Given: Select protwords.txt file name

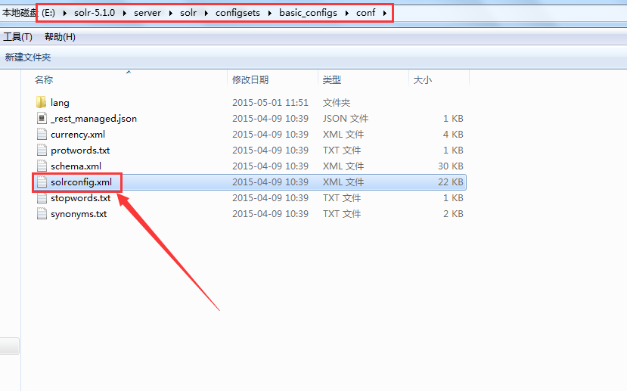Looking at the screenshot, I should (80, 151).
